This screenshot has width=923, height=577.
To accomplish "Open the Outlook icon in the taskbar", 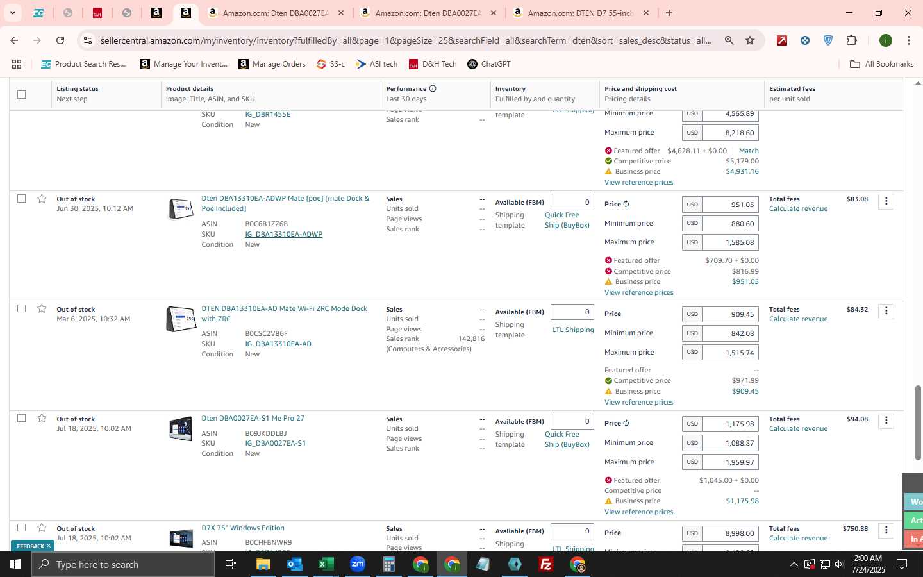I will [294, 564].
